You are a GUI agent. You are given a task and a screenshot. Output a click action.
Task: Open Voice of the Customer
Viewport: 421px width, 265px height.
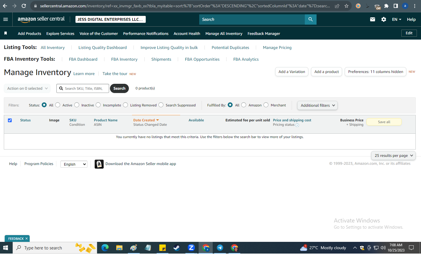point(99,33)
